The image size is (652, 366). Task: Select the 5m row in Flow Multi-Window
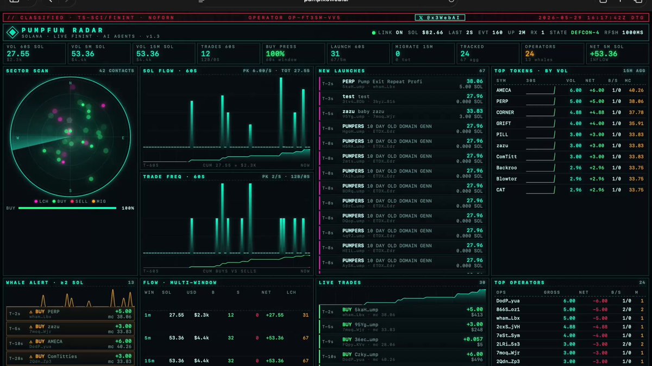pos(227,338)
